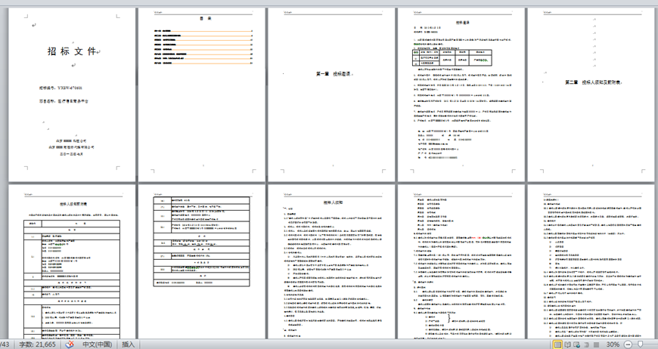Click the zoom slider handle
This screenshot has width=658, height=349.
click(x=641, y=344)
